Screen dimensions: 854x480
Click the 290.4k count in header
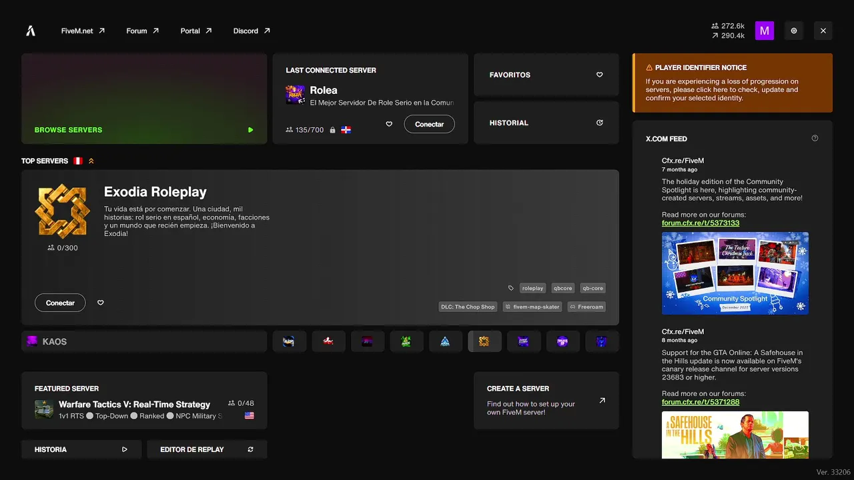pos(728,35)
